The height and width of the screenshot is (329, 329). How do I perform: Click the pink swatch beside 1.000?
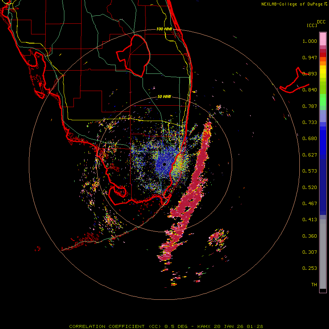point(323,39)
